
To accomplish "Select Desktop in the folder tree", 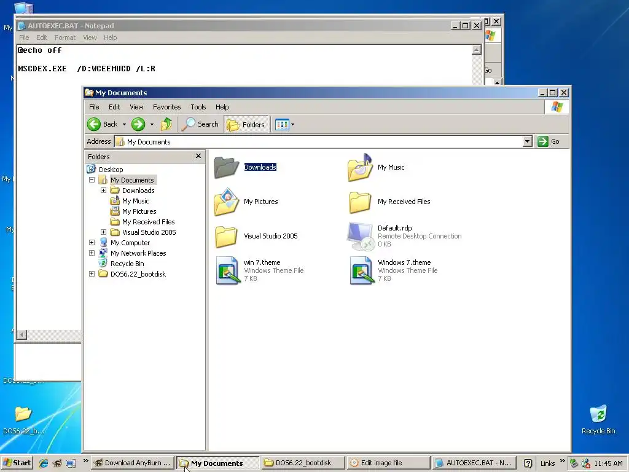I will pyautogui.click(x=111, y=170).
